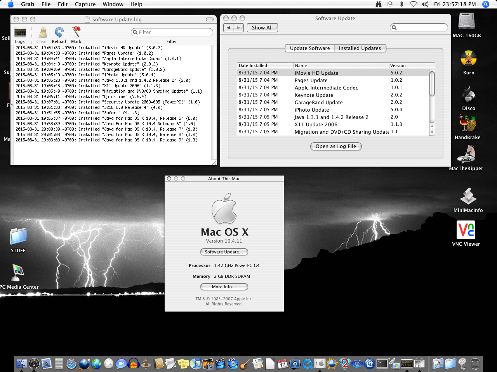This screenshot has height=372, width=497.
Task: Open System Preferences in the Dock
Action: pos(320,363)
